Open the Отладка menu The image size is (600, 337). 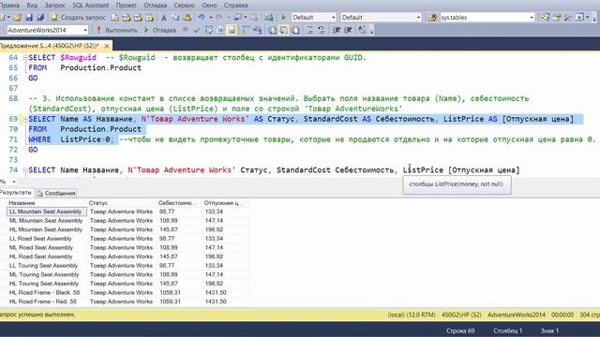pyautogui.click(x=155, y=5)
